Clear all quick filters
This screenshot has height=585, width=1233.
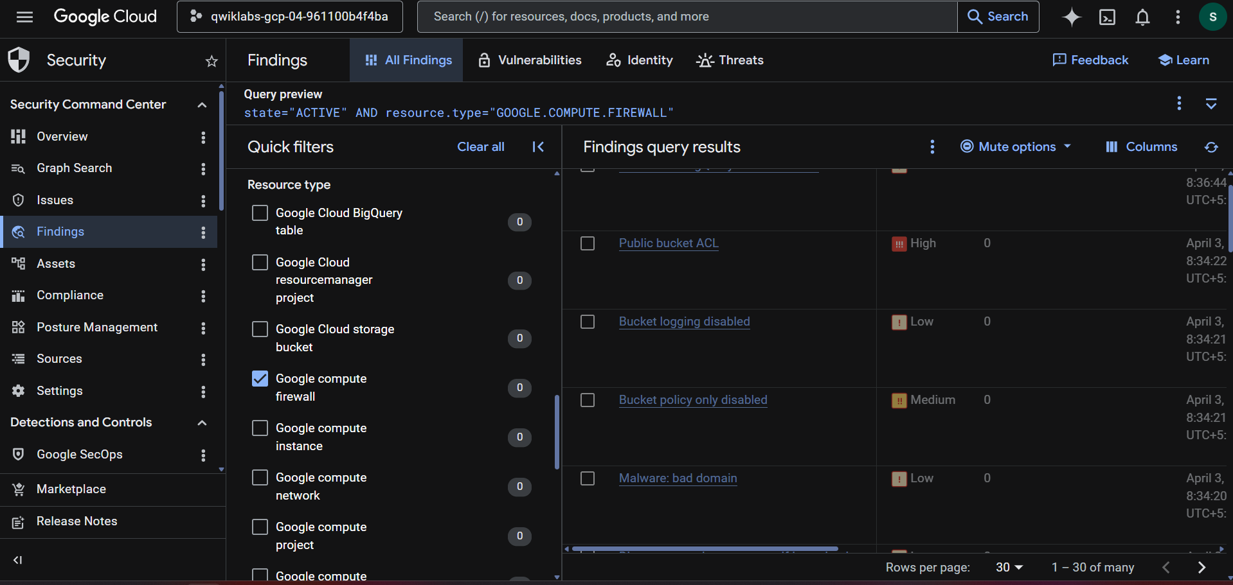coord(481,147)
